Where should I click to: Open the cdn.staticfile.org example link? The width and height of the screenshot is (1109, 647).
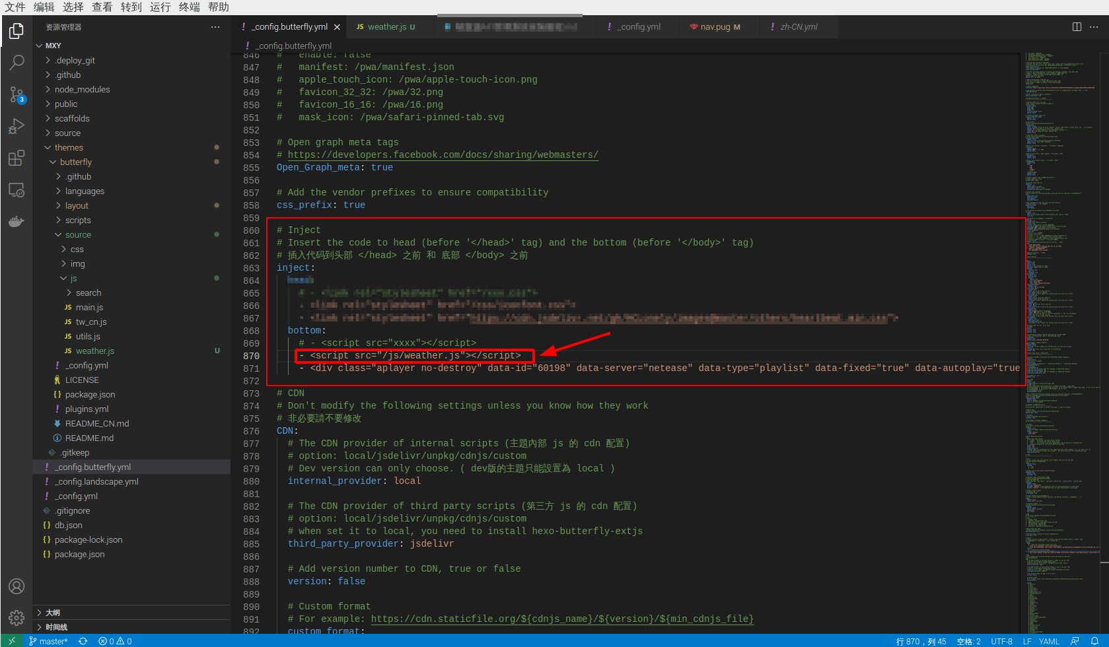[x=562, y=619]
